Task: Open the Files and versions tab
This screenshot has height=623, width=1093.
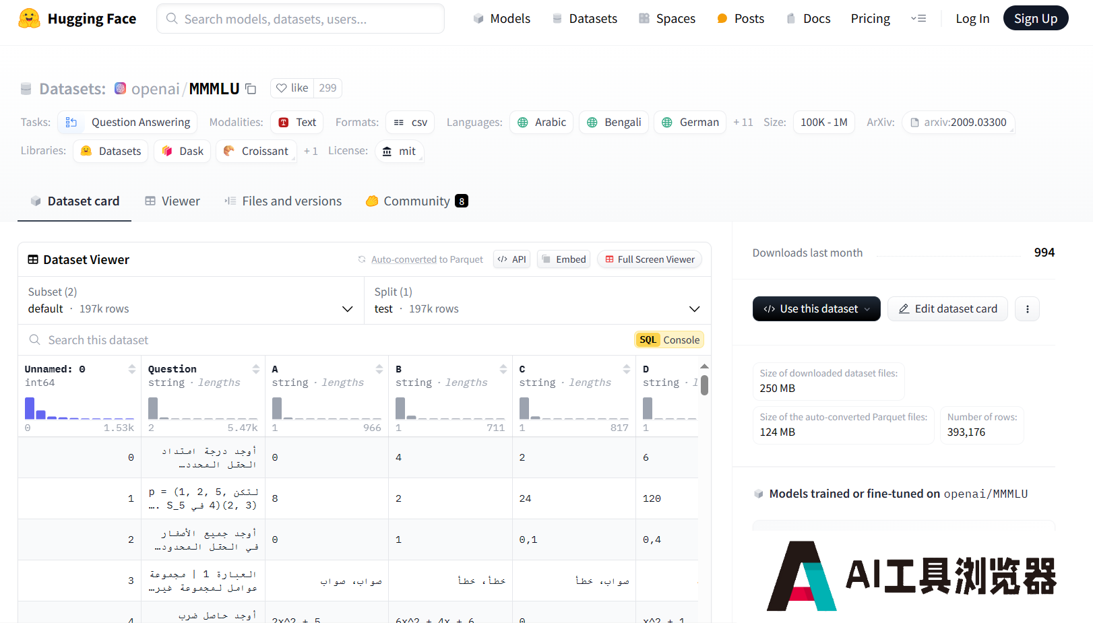Action: point(283,201)
